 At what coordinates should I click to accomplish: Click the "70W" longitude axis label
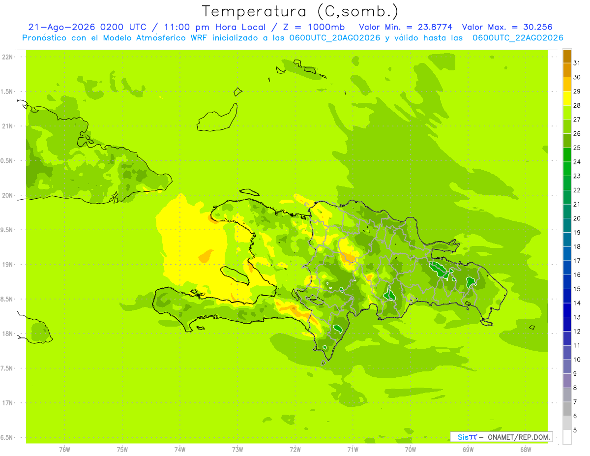(x=411, y=449)
